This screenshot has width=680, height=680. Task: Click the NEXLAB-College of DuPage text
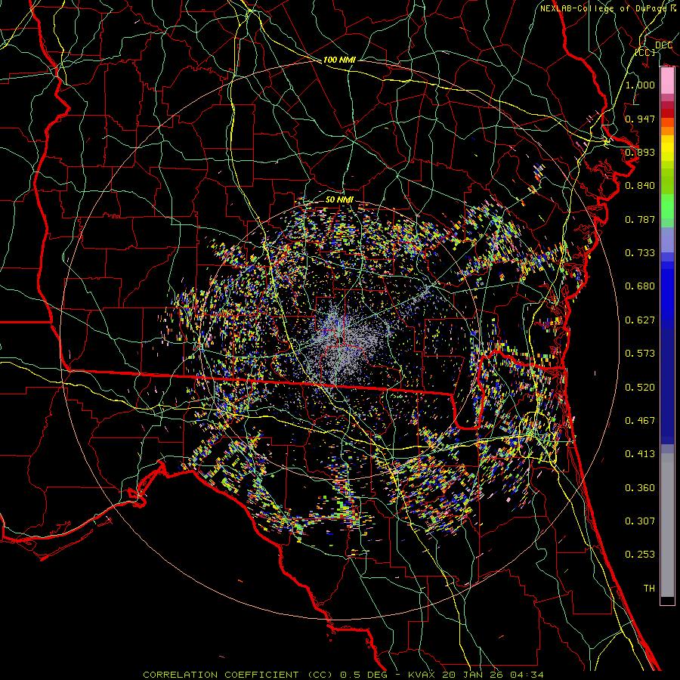603,8
